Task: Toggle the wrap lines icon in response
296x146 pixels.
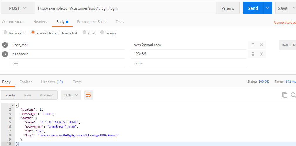Action: click(88, 95)
